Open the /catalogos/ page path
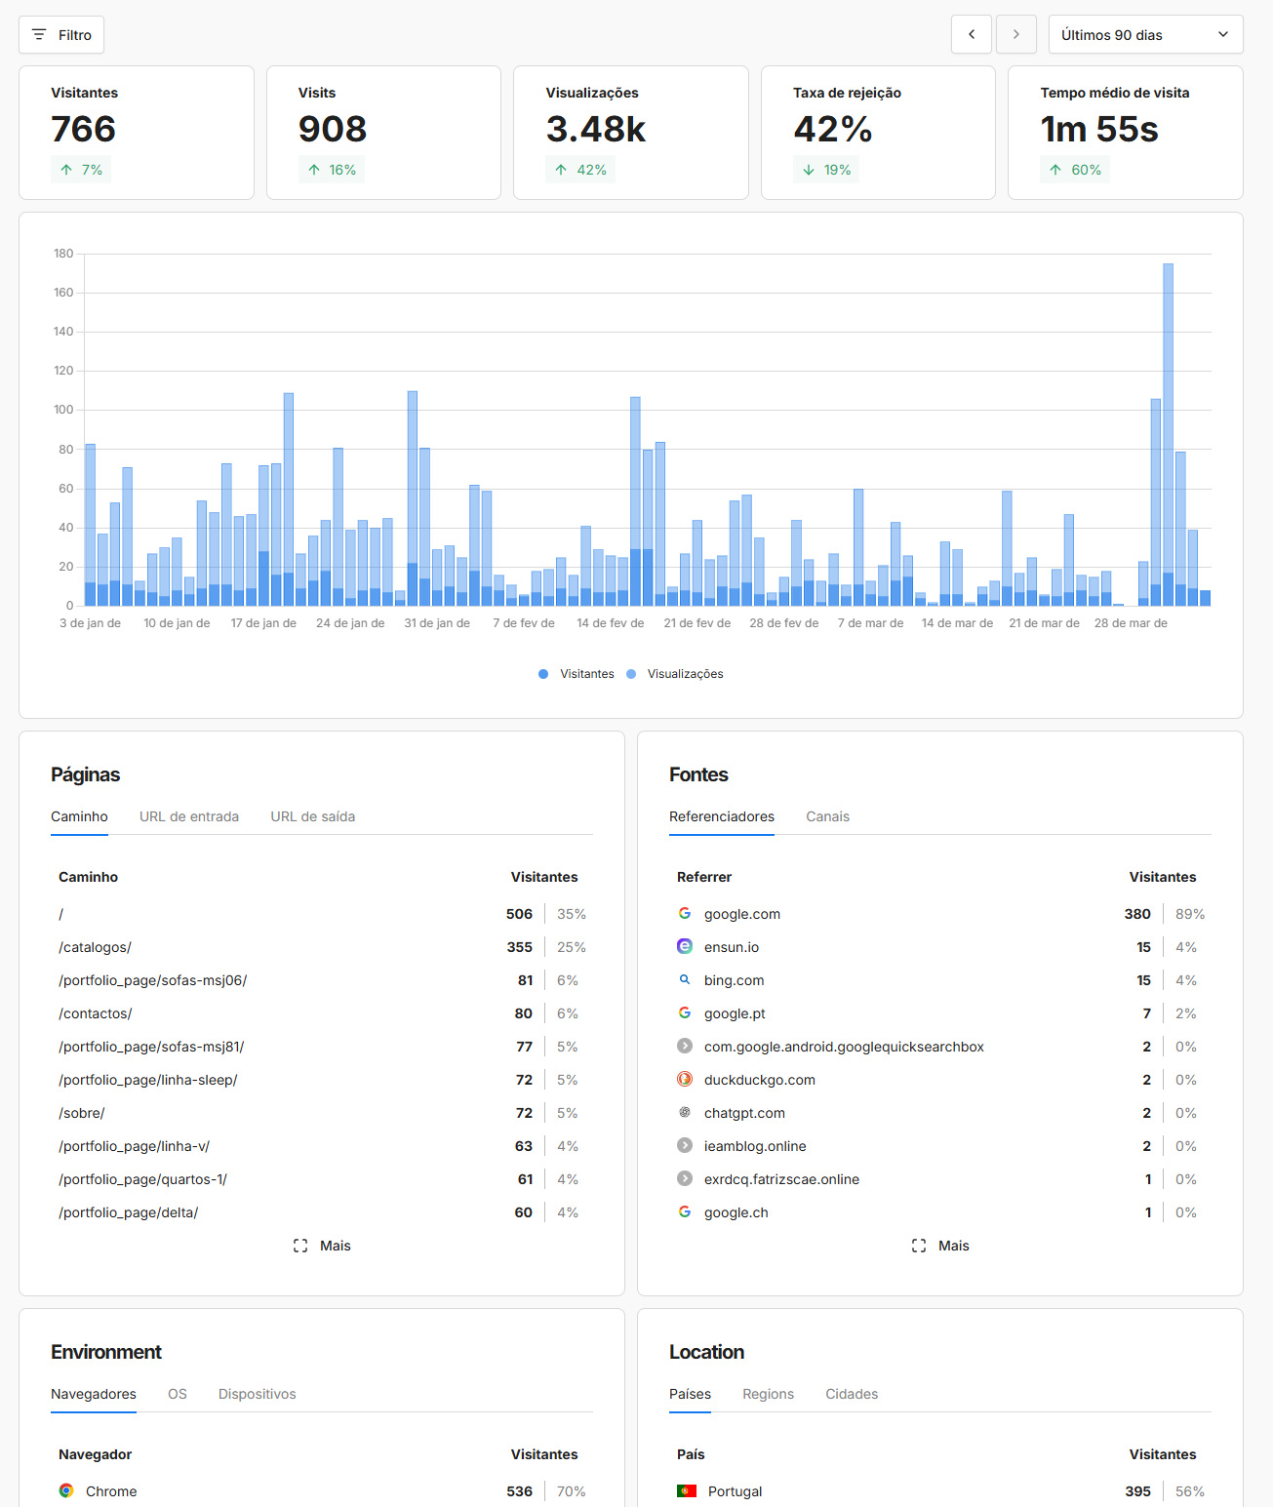 tap(95, 947)
